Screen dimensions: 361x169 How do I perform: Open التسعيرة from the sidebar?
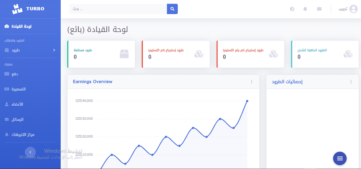[x=15, y=89]
